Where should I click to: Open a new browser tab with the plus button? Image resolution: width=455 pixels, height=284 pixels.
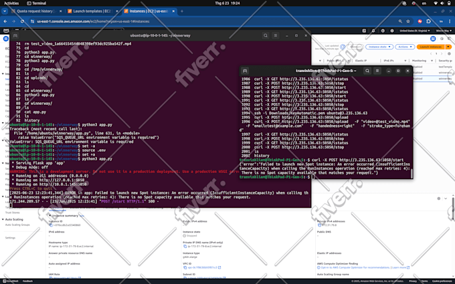click(182, 11)
